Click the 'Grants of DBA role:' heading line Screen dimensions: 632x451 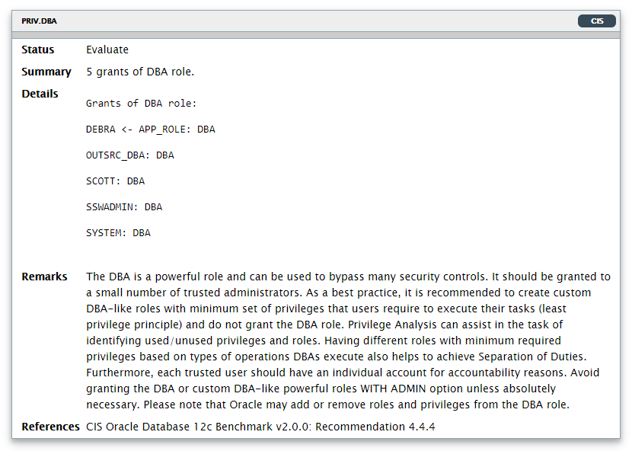[x=141, y=104]
